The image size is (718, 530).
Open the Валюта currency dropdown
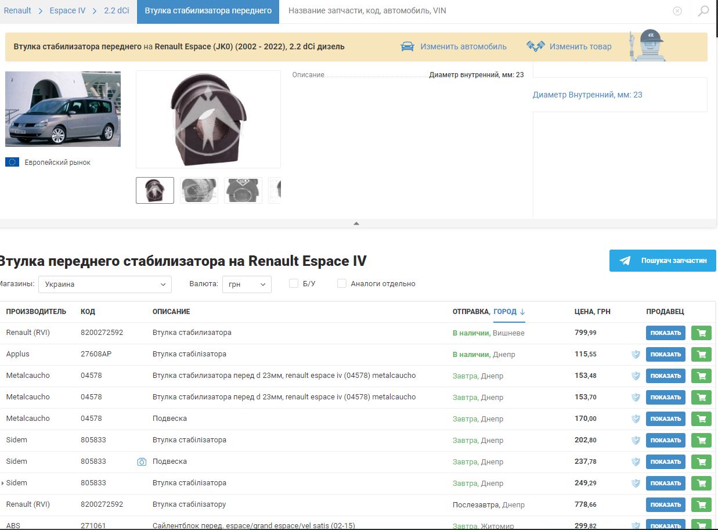(x=247, y=284)
